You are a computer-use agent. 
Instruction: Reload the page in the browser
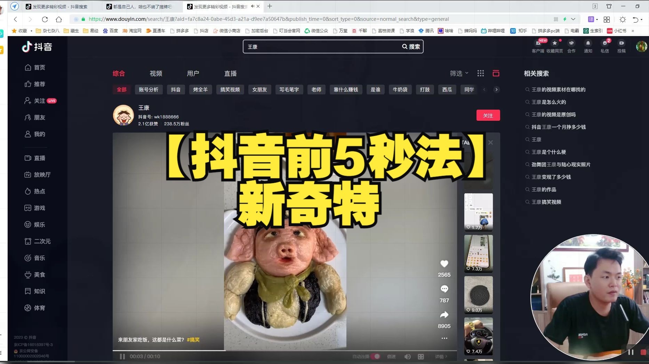coord(45,19)
